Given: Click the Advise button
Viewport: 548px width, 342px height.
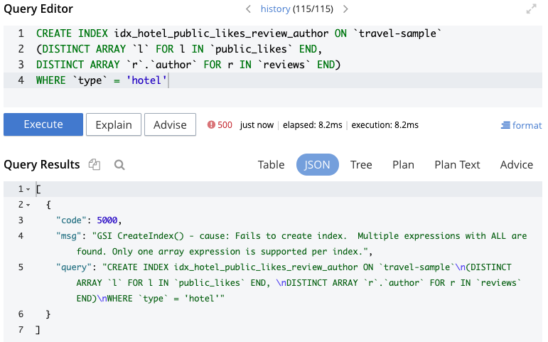Looking at the screenshot, I should [x=170, y=124].
